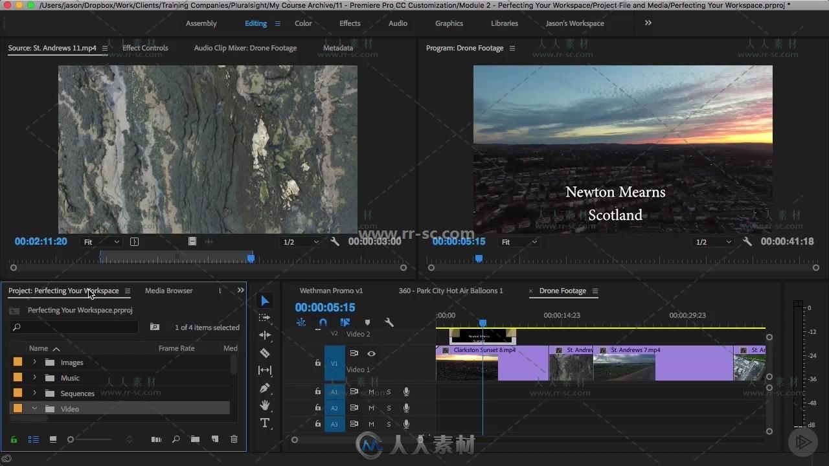Select the Pen tool

click(x=265, y=388)
